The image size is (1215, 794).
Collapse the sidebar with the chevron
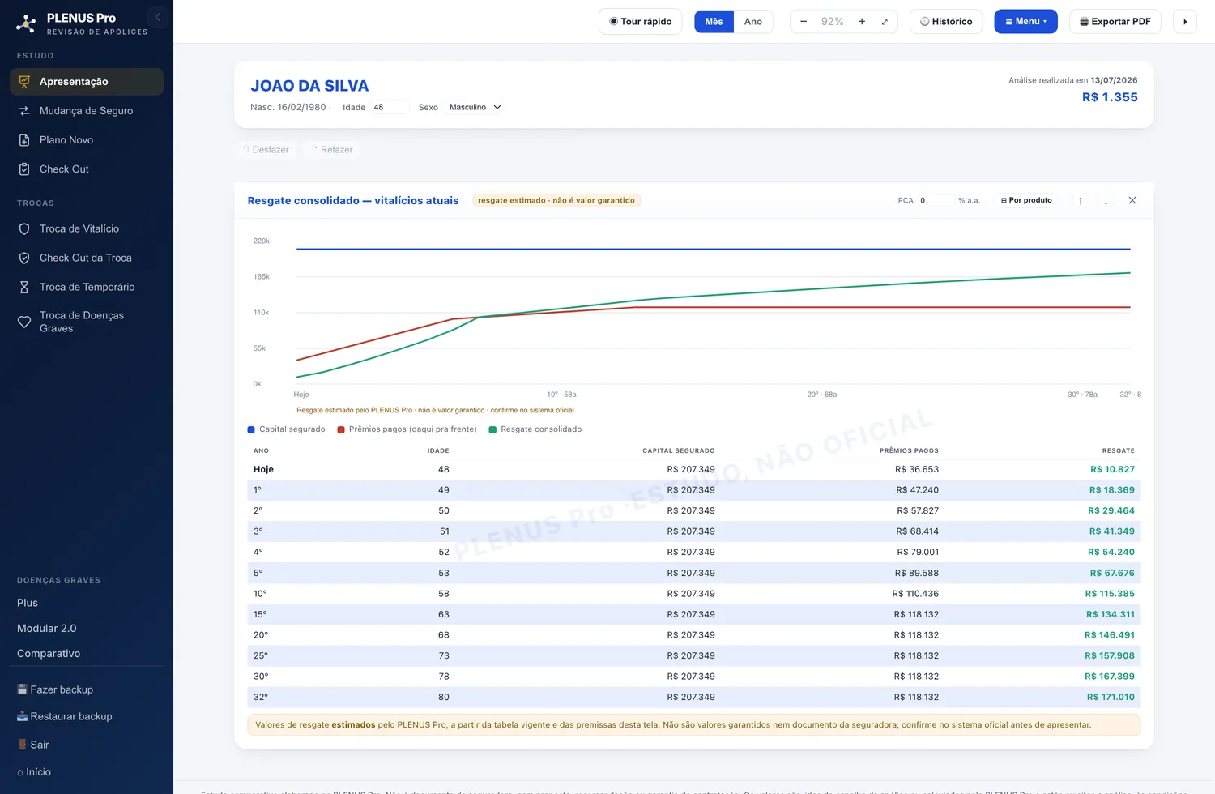[x=158, y=17]
